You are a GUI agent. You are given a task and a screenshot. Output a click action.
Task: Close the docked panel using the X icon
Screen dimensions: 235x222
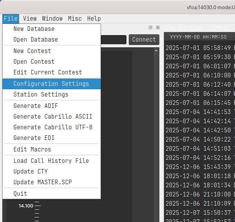coord(157,27)
